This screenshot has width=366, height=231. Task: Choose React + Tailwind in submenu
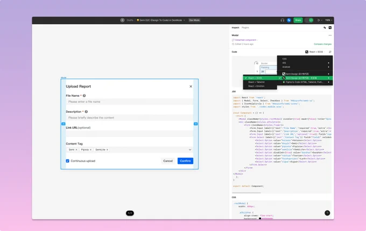click(x=260, y=82)
